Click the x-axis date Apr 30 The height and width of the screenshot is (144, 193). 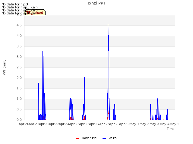(x=125, y=124)
